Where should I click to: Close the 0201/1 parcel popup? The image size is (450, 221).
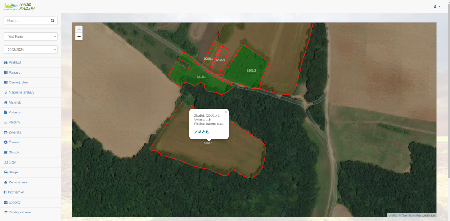[x=226, y=112]
